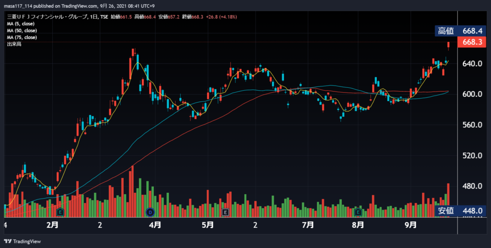491x248 pixels.
Task: Click the 5月 label on the time axis
Action: 208,225
